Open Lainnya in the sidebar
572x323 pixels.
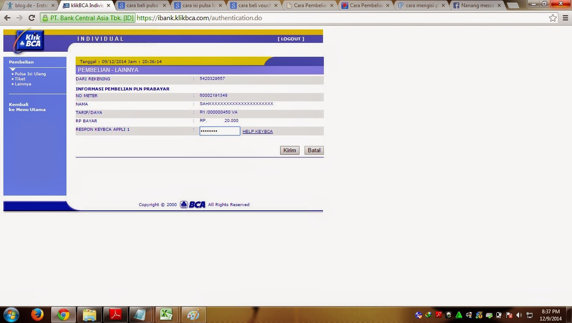[23, 84]
